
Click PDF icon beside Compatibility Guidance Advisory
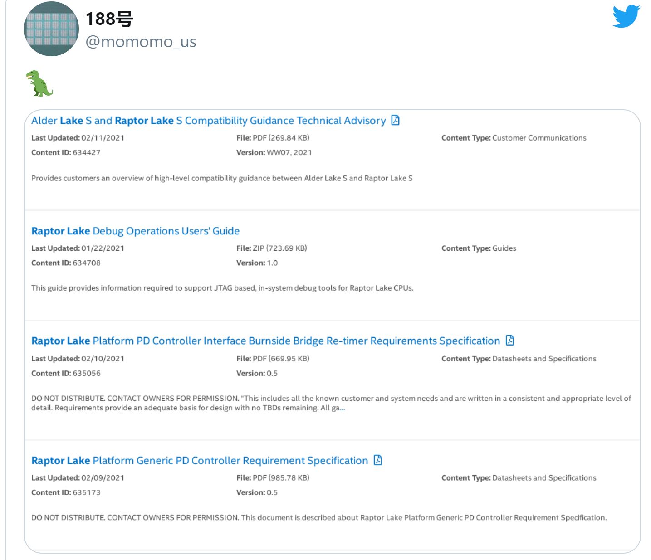396,120
